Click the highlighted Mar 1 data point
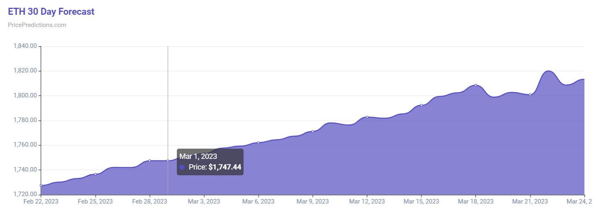The width and height of the screenshot is (596, 215). pyautogui.click(x=168, y=161)
